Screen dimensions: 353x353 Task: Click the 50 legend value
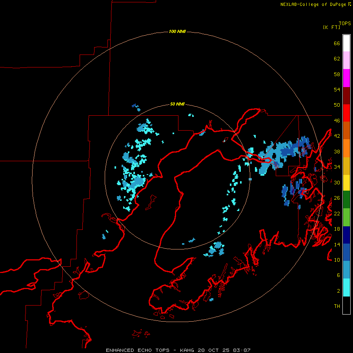337,105
